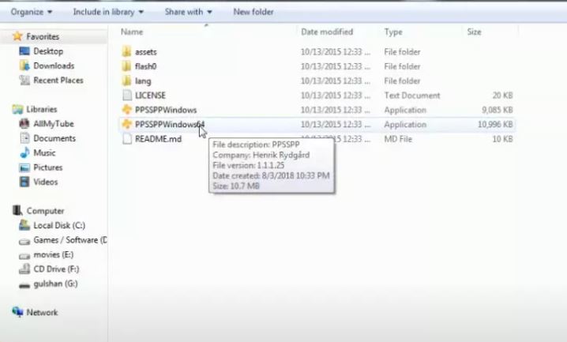Open the Downloads folder in Favorites
This screenshot has width=567, height=342.
(x=53, y=66)
